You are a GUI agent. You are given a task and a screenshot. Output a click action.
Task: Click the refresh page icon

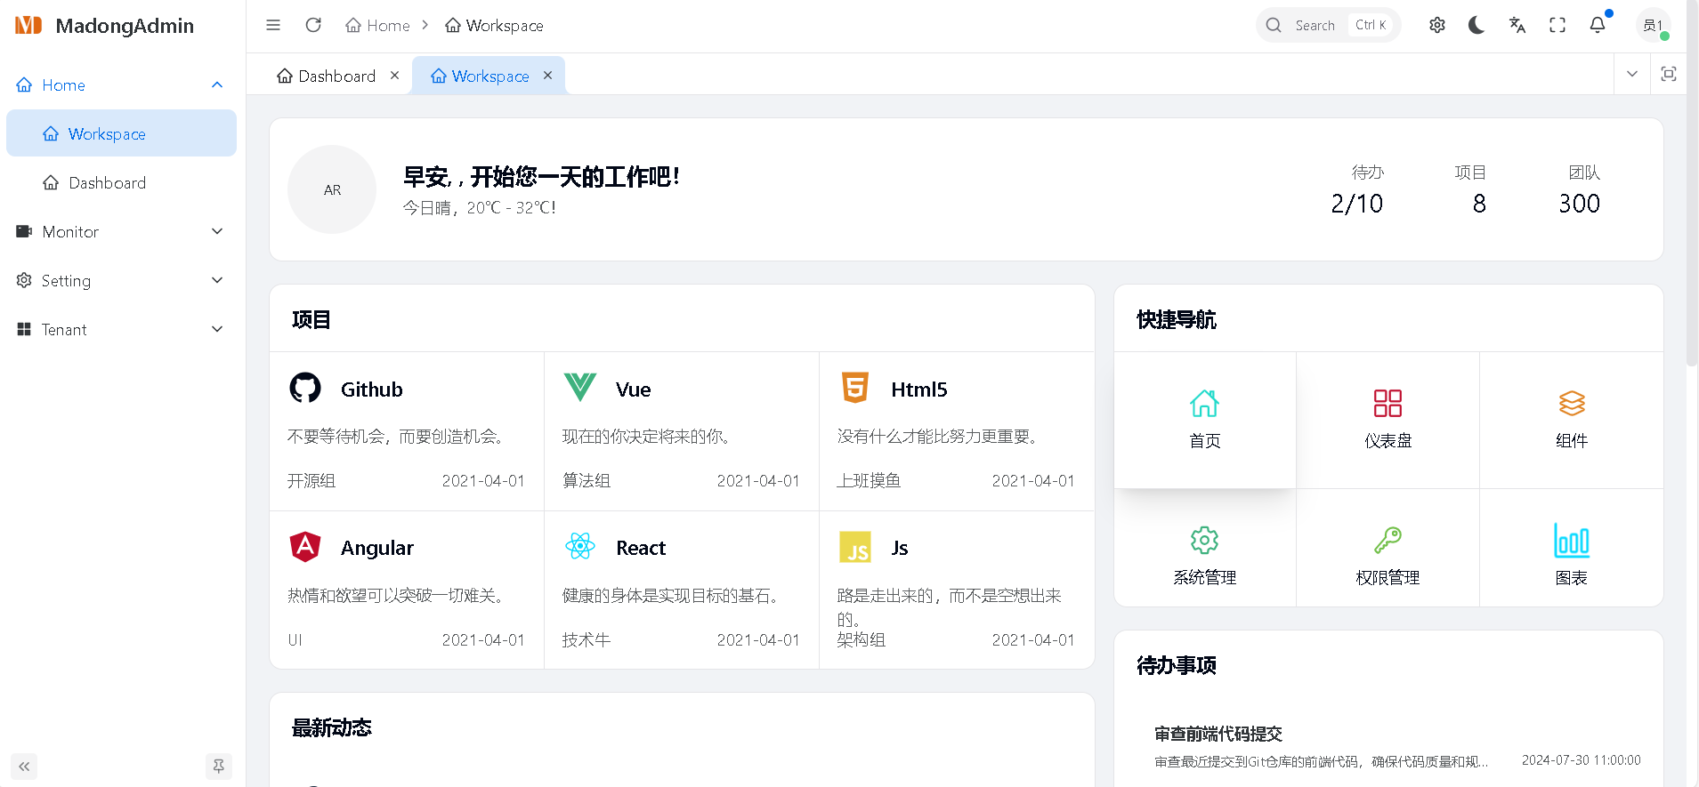[x=313, y=25]
